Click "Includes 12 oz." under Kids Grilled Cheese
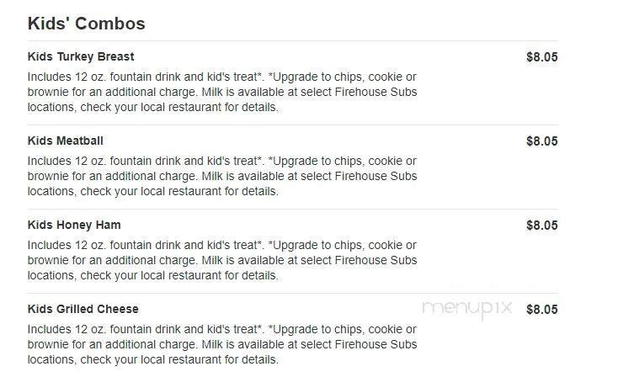This screenshot has height=377, width=618. pyautogui.click(x=64, y=329)
